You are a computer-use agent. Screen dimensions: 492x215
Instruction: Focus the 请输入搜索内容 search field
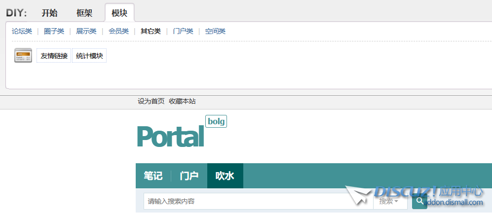click(259, 201)
